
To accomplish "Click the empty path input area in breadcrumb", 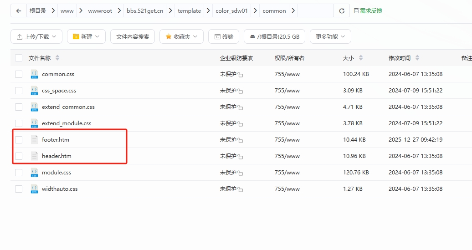I will [315, 11].
